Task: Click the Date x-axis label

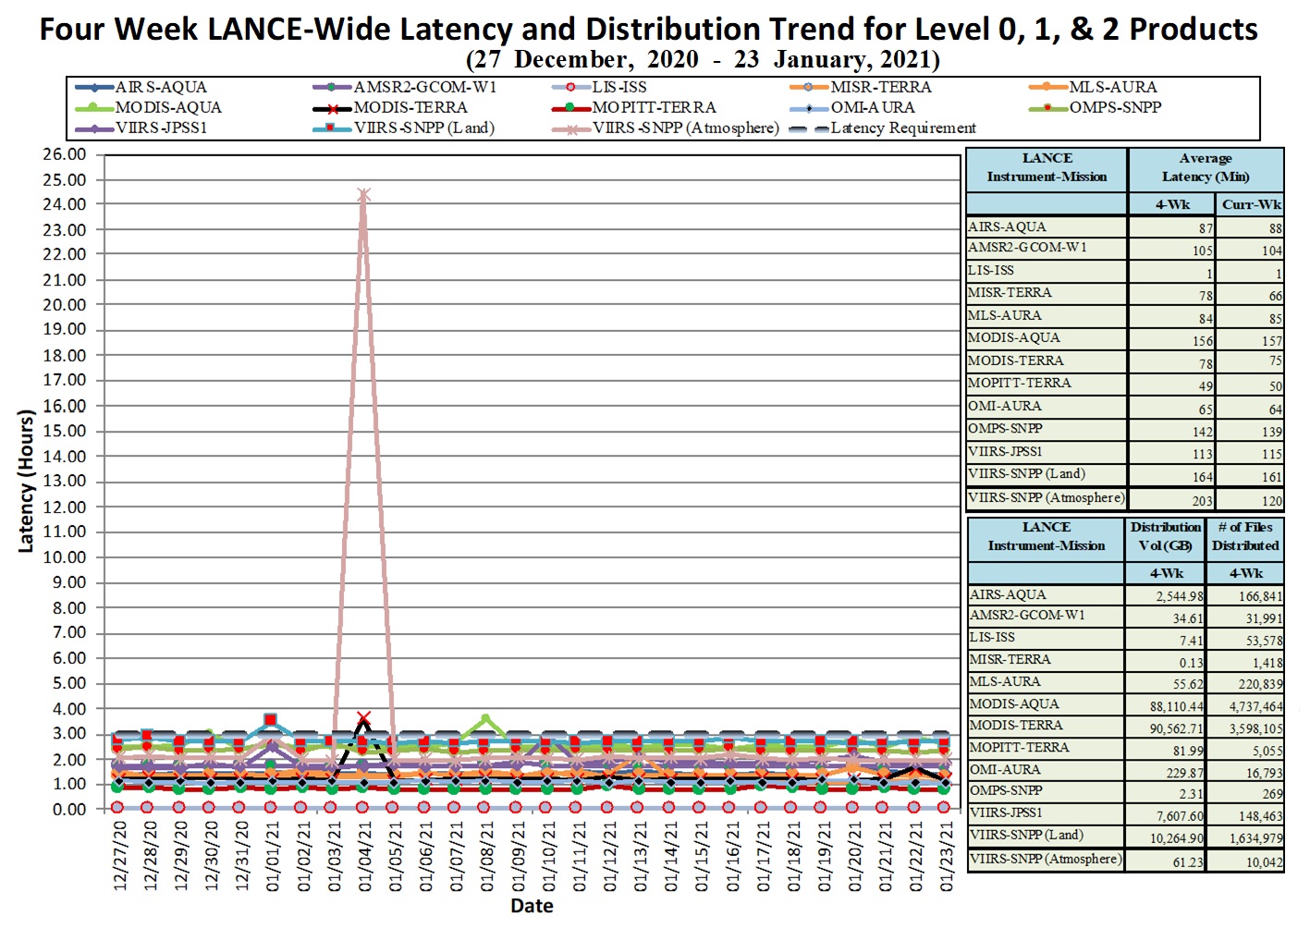Action: click(532, 906)
